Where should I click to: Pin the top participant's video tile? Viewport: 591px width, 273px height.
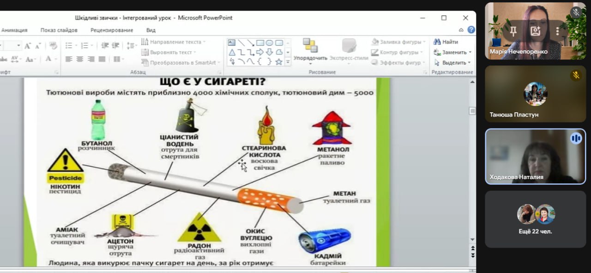click(513, 31)
